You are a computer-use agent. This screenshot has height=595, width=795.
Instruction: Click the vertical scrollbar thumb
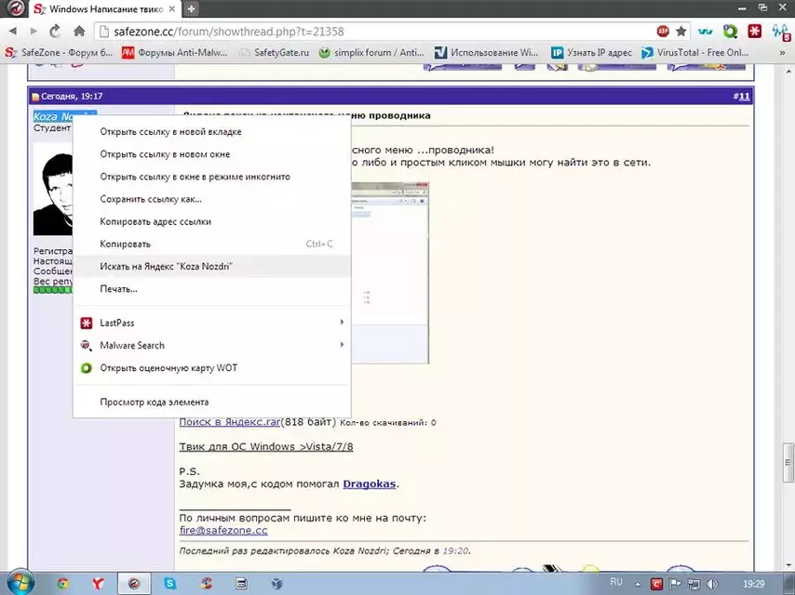(788, 462)
